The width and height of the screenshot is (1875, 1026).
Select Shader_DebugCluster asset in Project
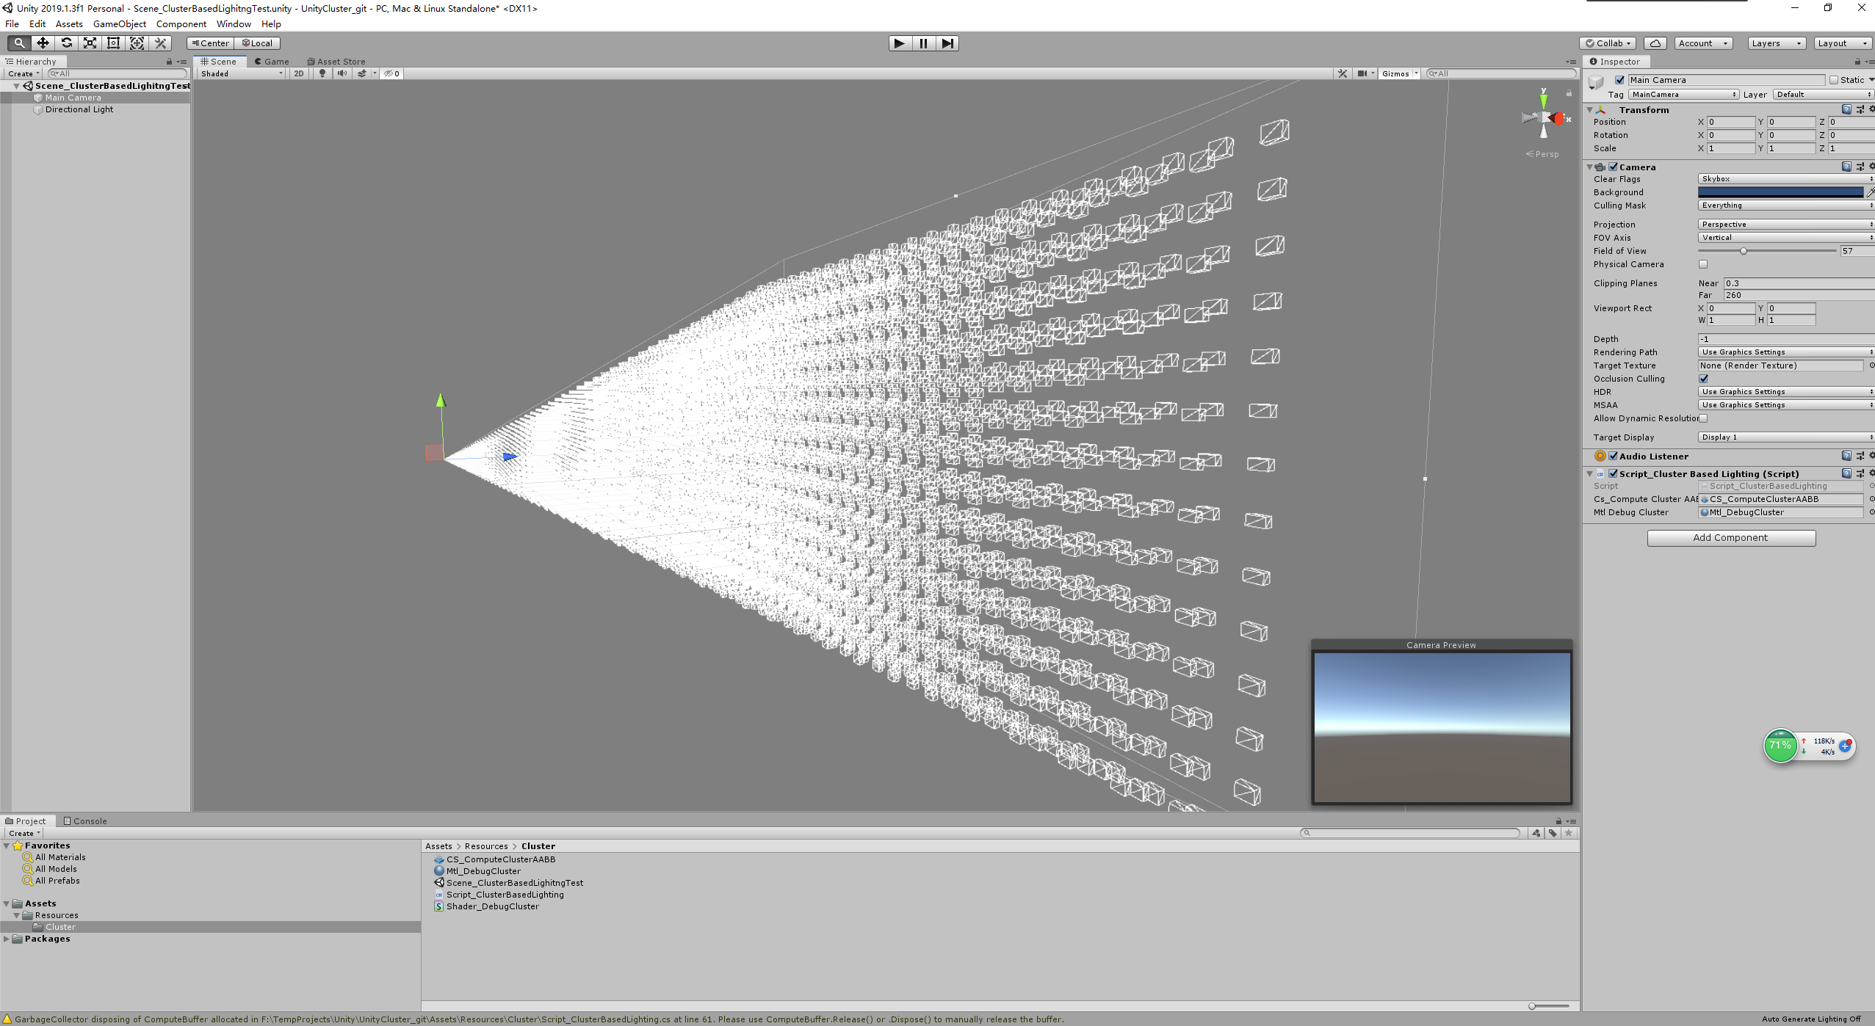coord(492,906)
